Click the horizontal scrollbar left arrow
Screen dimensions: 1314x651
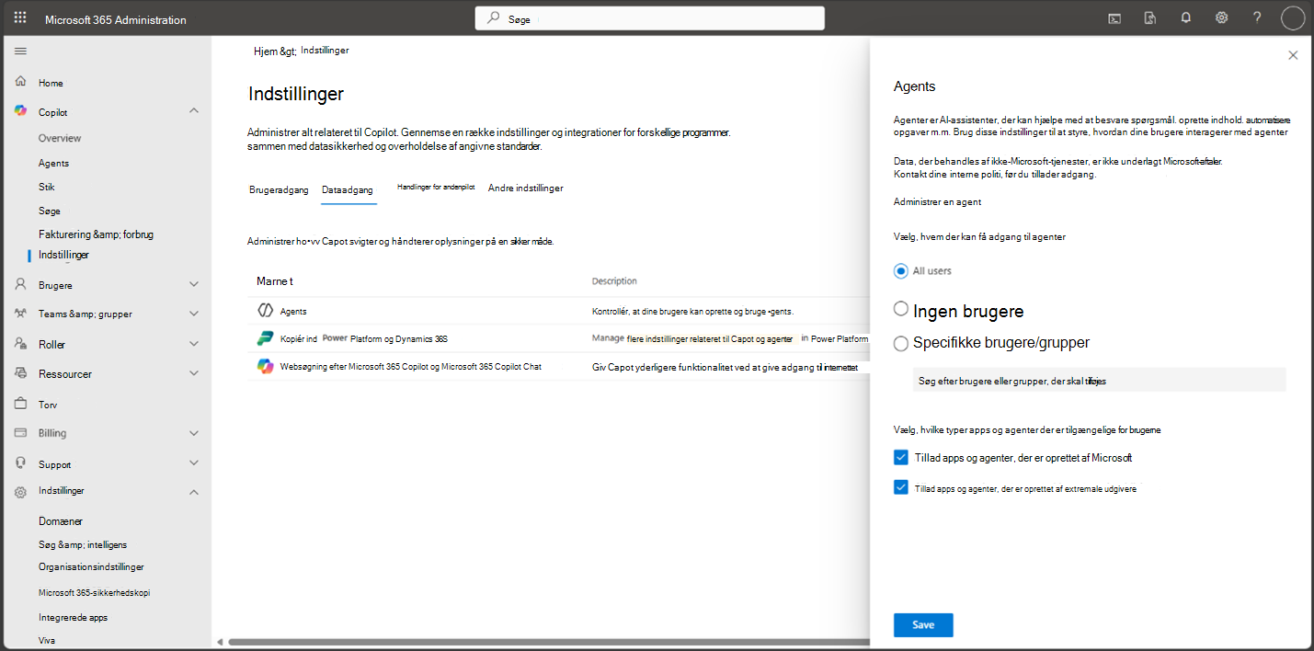220,642
